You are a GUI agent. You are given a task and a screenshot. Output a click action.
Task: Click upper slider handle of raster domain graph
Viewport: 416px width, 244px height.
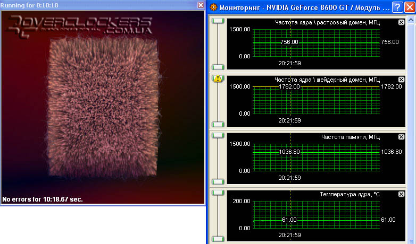pyautogui.click(x=218, y=21)
